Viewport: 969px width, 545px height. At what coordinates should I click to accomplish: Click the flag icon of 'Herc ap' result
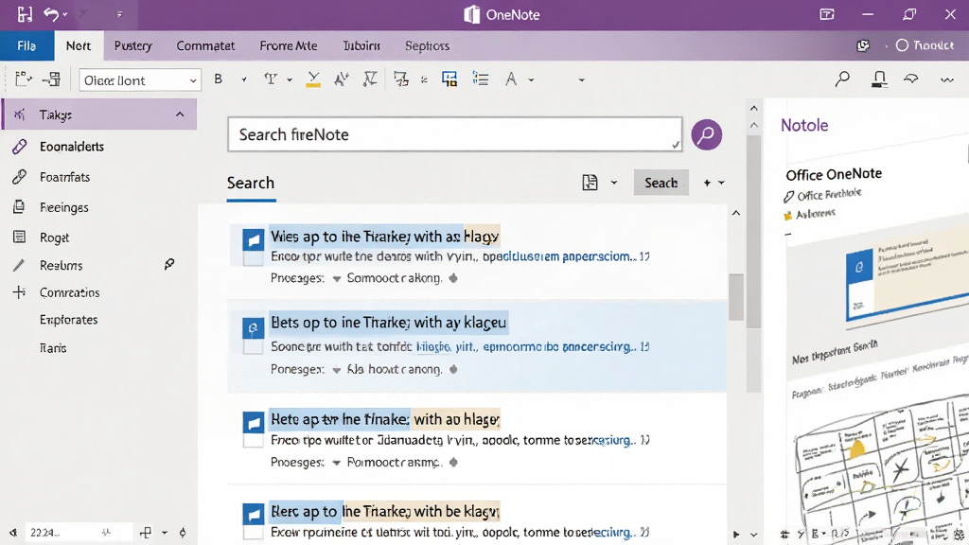[x=254, y=514]
